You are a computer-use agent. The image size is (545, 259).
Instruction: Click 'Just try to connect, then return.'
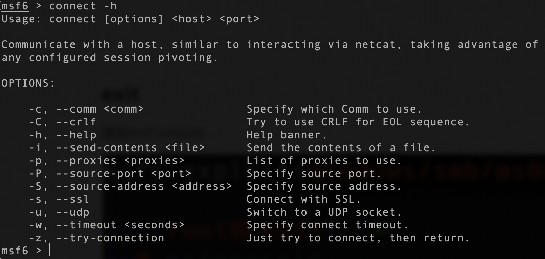[358, 238]
